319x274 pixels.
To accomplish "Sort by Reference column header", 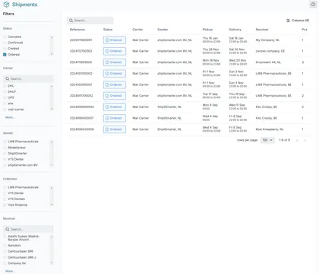I will coord(77,30).
